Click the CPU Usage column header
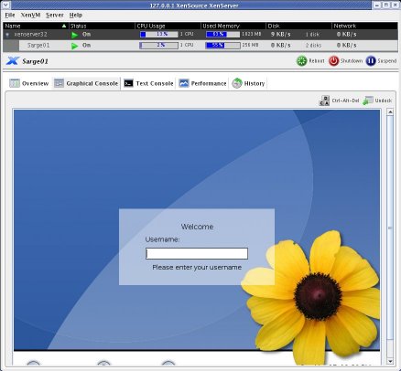Viewport: 401px width, 371px height. coord(168,26)
